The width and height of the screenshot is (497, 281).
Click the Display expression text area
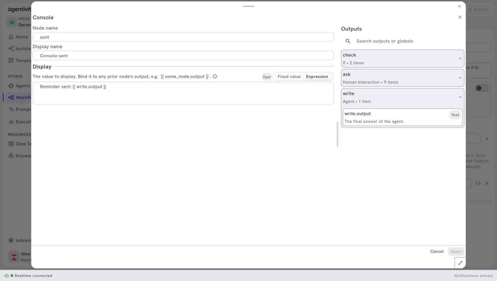click(183, 93)
